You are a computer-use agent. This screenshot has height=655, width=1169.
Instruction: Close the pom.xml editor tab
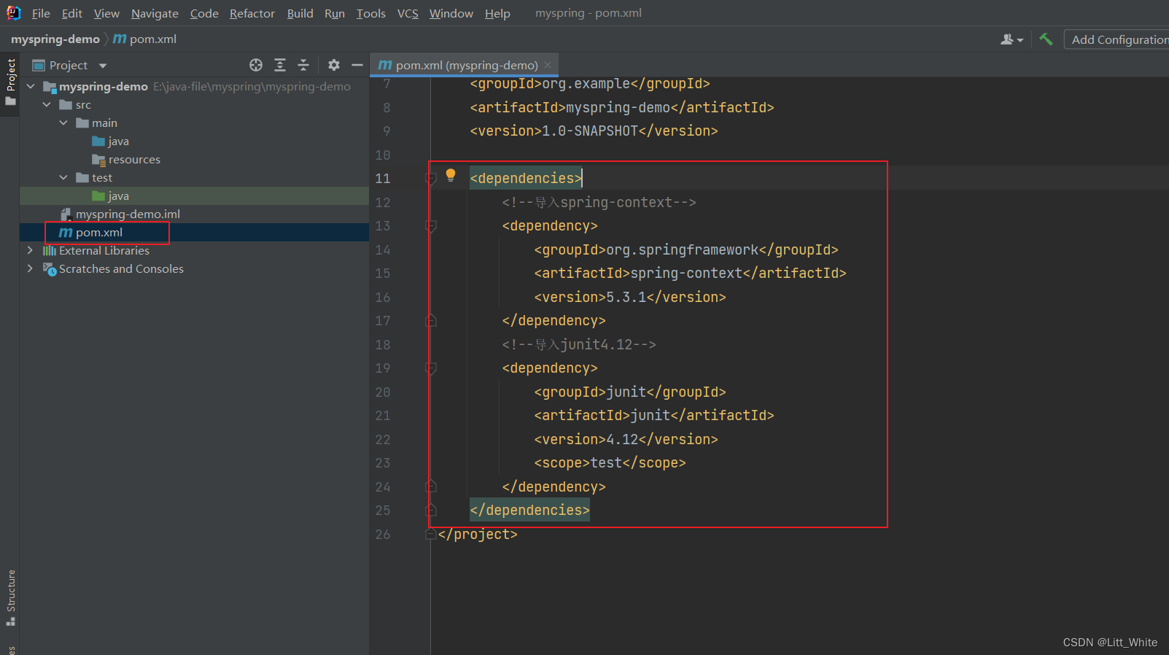[548, 65]
